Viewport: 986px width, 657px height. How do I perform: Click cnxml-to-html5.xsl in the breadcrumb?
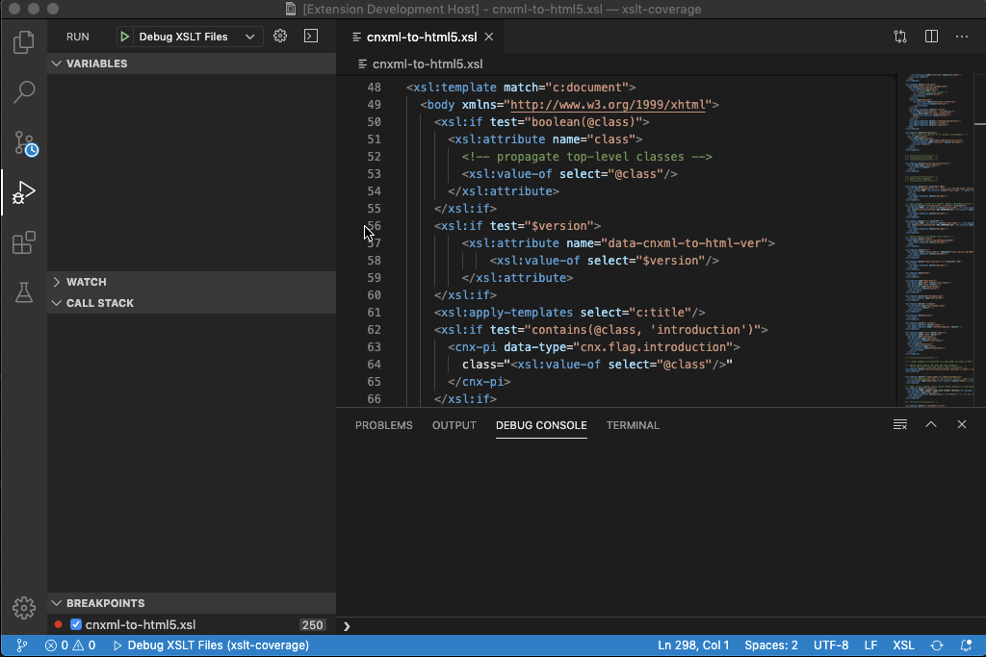coord(428,64)
